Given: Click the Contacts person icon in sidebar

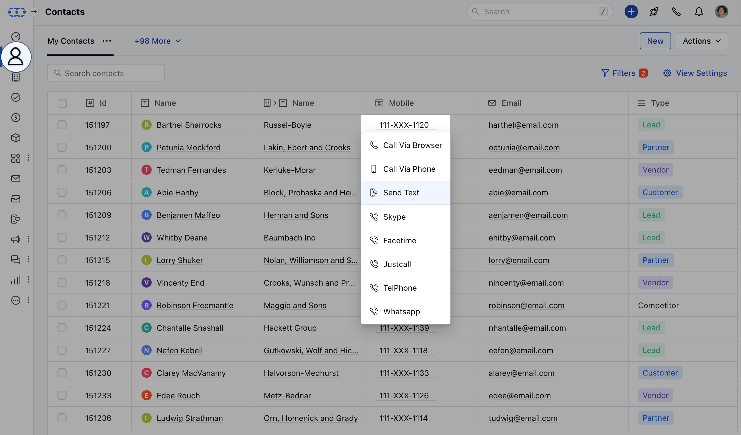Looking at the screenshot, I should (16, 57).
